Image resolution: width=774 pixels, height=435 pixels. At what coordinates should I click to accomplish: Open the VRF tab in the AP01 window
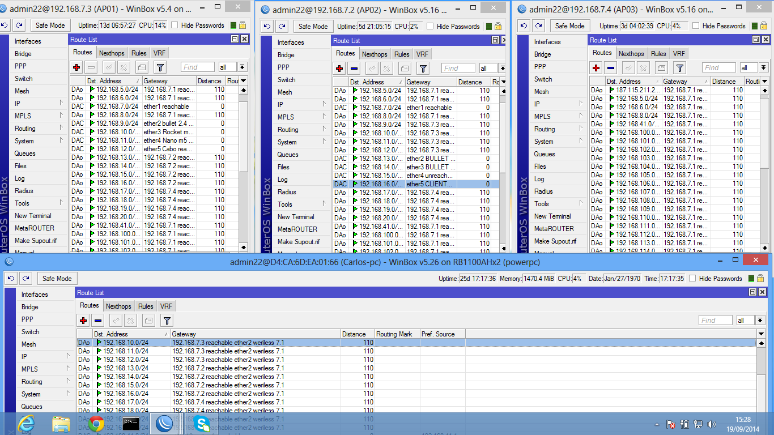click(x=159, y=53)
